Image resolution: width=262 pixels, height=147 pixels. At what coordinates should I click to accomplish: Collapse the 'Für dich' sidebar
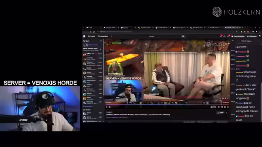click(101, 41)
